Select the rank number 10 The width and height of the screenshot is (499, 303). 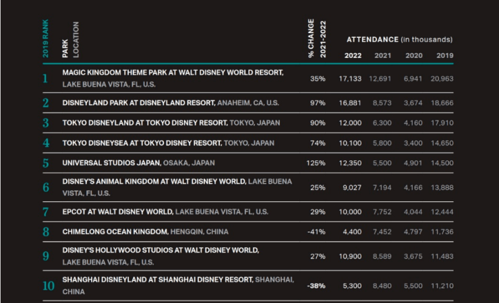[x=48, y=285]
